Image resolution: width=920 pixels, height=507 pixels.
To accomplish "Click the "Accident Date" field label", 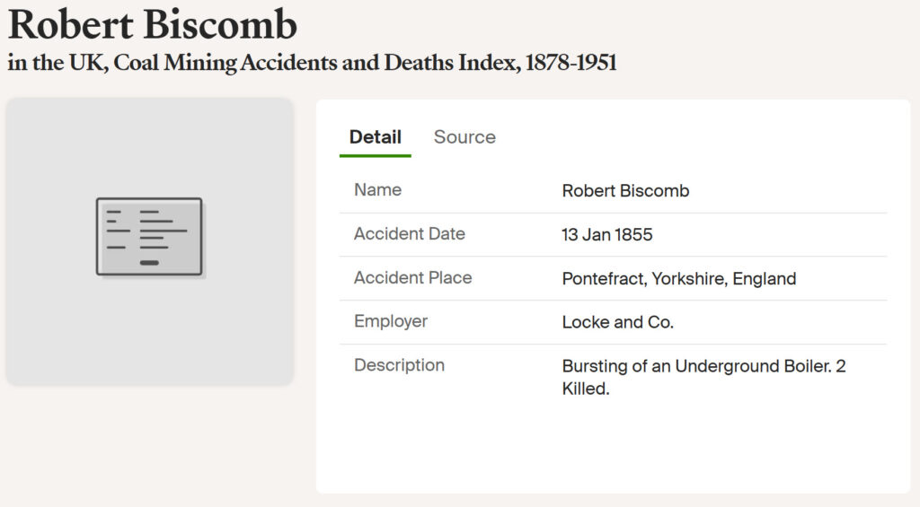I will tap(409, 234).
